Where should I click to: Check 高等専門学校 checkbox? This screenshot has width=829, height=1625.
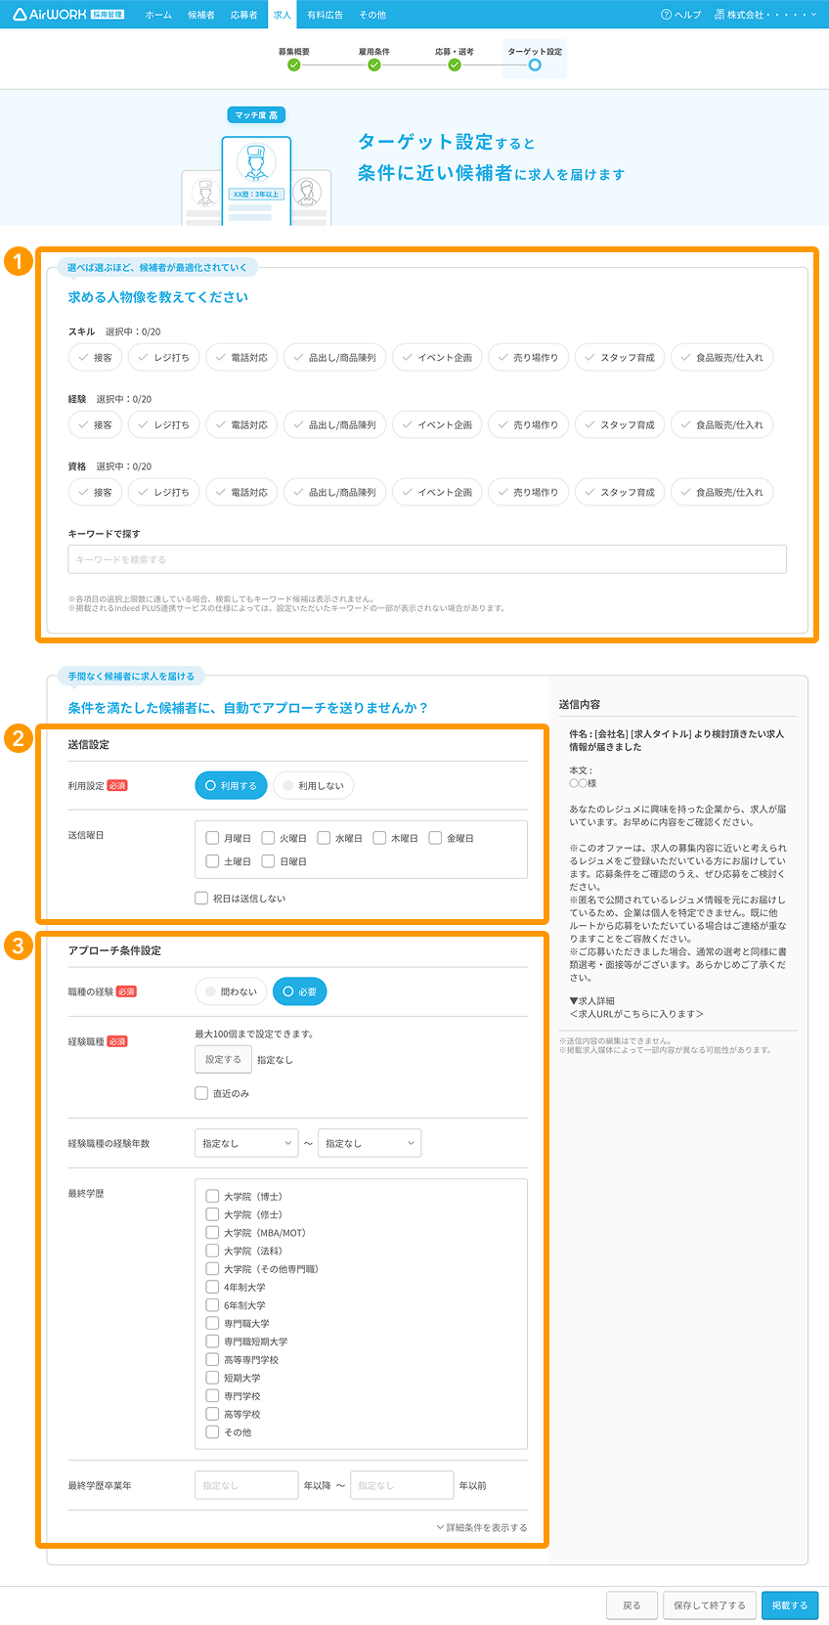point(212,1359)
